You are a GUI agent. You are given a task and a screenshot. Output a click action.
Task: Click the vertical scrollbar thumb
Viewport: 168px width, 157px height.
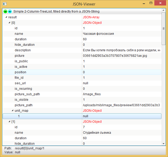(x=164, y=29)
